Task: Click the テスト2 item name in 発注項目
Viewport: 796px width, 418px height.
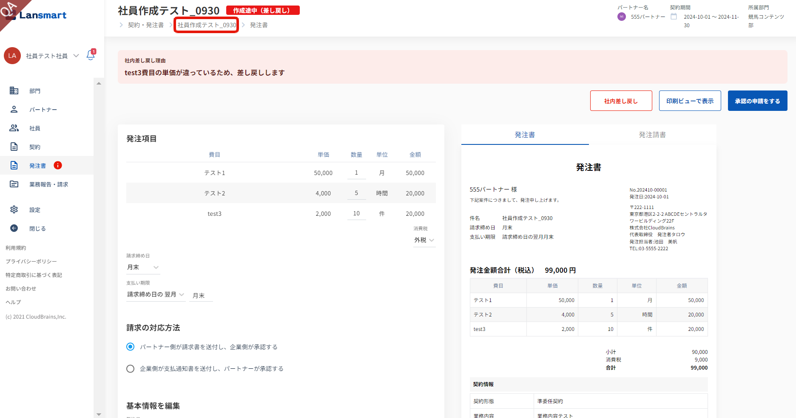Action: (215, 193)
